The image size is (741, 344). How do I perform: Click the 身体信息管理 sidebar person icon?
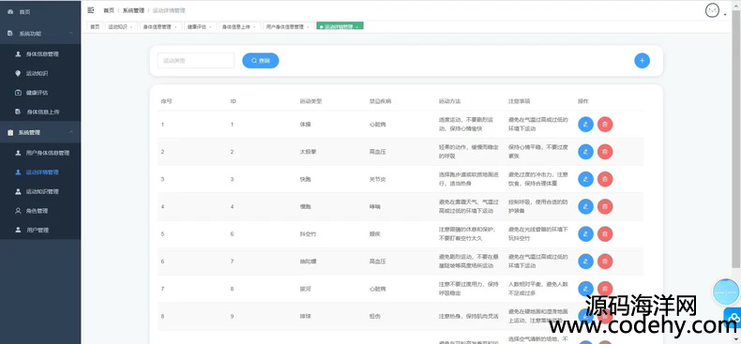point(18,54)
